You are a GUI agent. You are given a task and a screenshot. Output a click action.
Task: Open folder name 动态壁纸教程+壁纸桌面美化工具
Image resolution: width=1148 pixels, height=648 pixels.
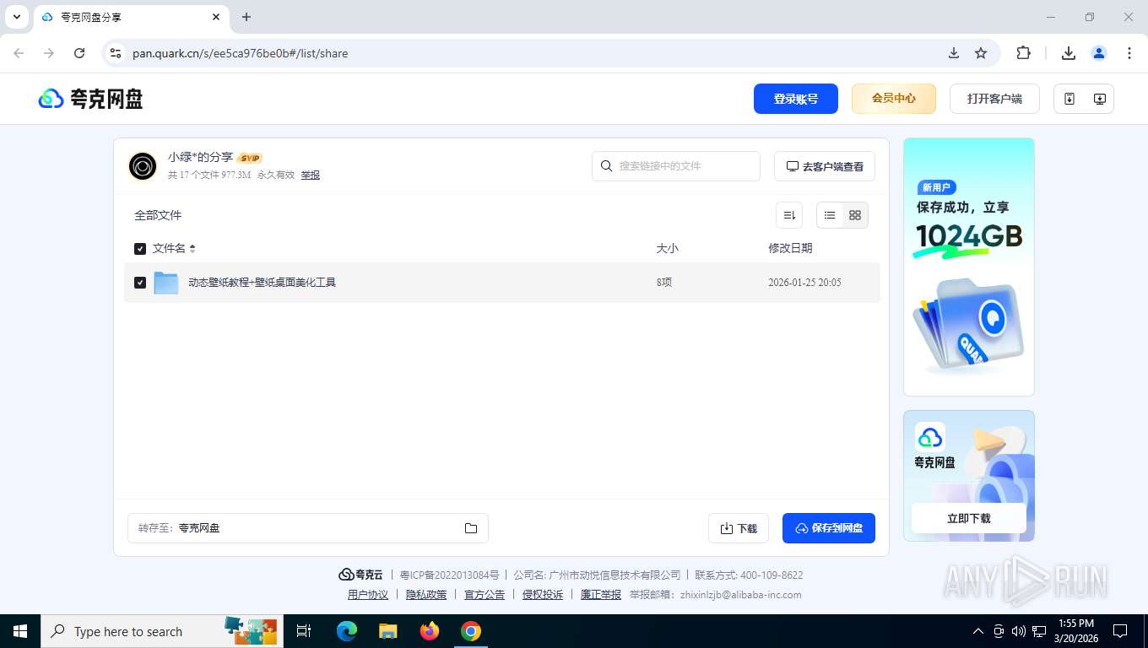(262, 283)
